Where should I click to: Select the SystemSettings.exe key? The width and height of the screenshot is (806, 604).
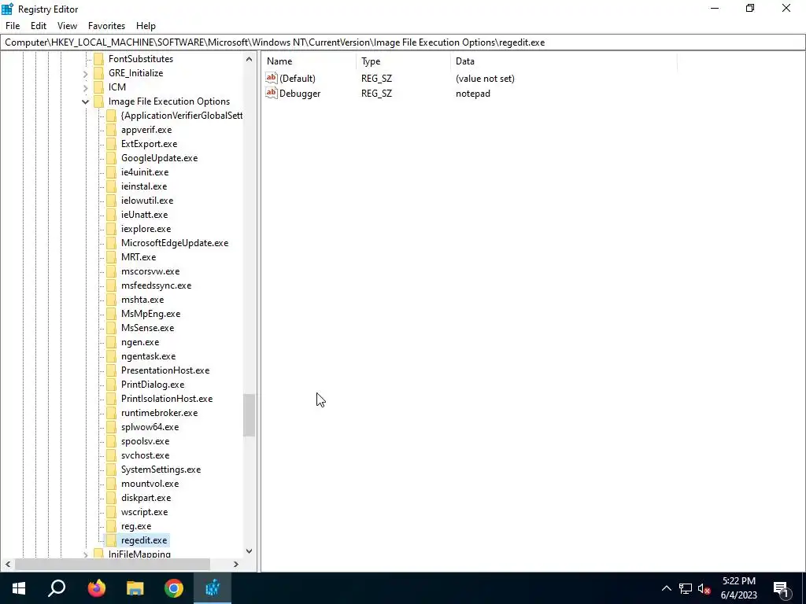click(161, 470)
